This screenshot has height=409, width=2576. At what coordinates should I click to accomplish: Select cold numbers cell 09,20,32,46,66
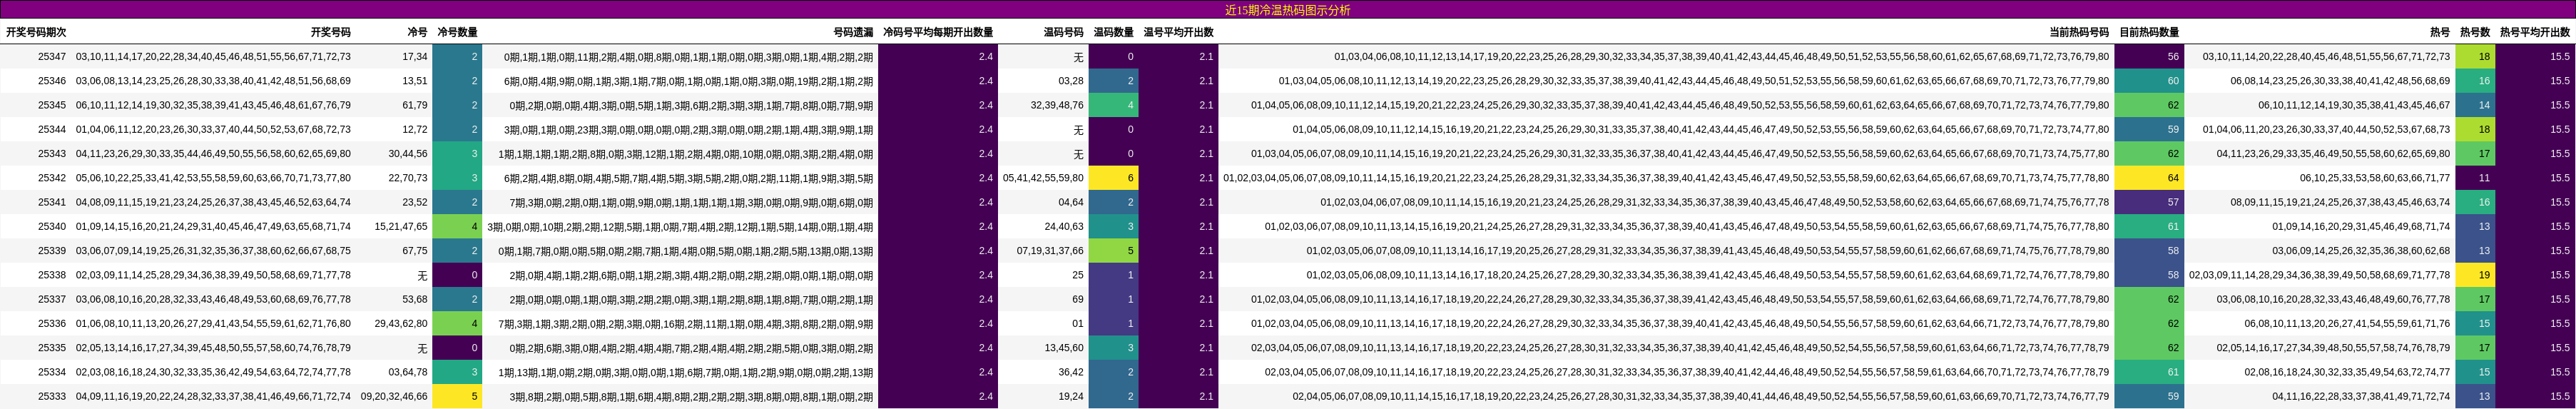pos(394,396)
